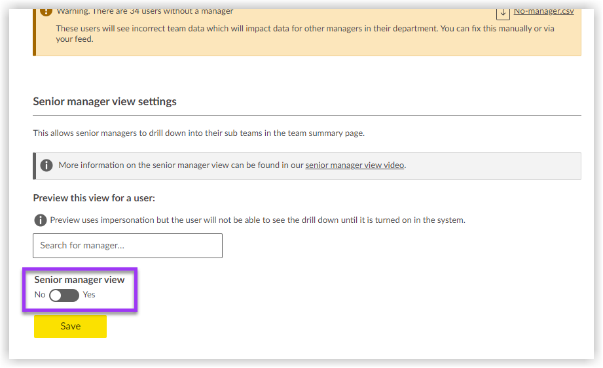This screenshot has height=368, width=603.
Task: Click the info icon beside 'Preview uses impersonation'
Action: (41, 220)
